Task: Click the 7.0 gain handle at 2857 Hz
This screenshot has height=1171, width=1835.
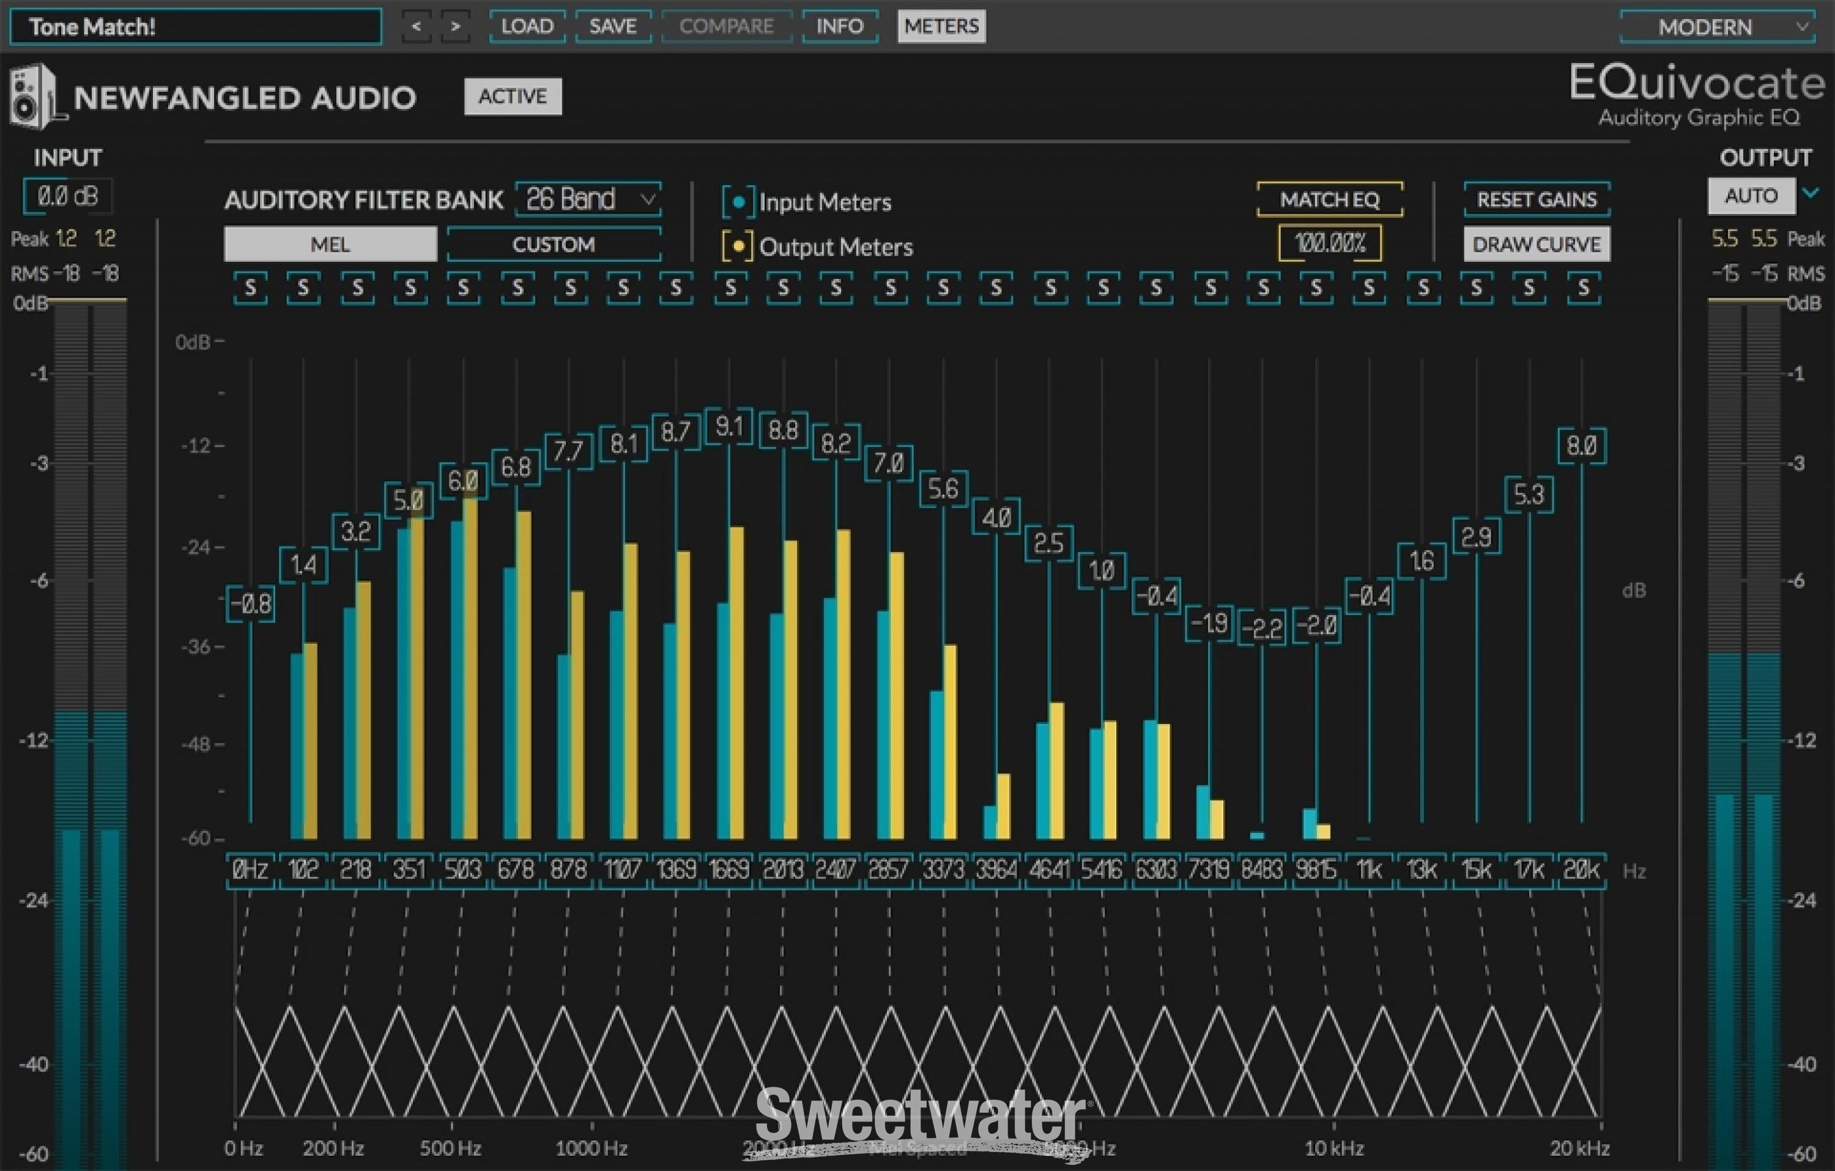Action: pyautogui.click(x=889, y=462)
